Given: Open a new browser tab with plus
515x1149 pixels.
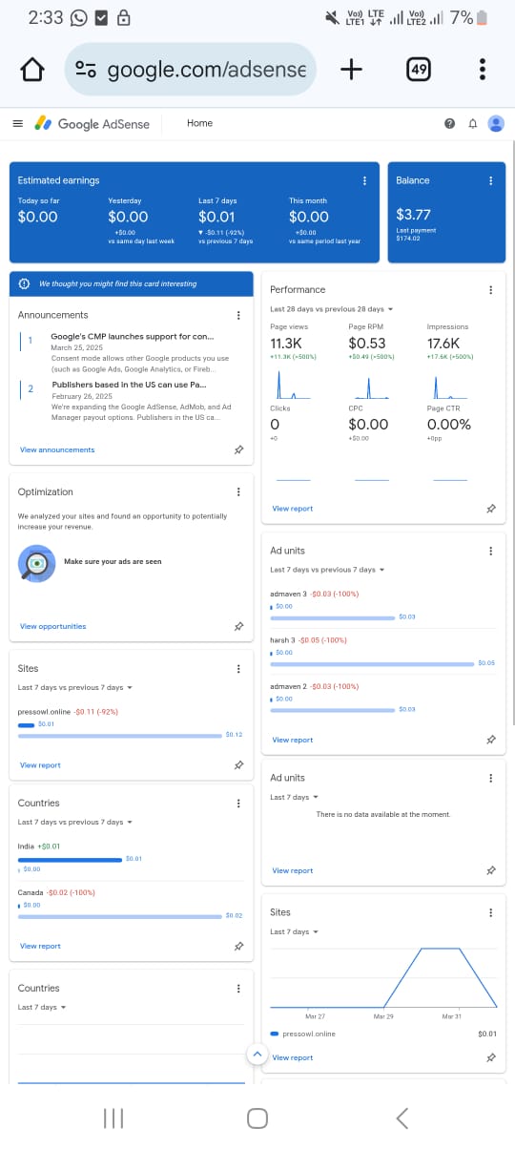Looking at the screenshot, I should (351, 69).
